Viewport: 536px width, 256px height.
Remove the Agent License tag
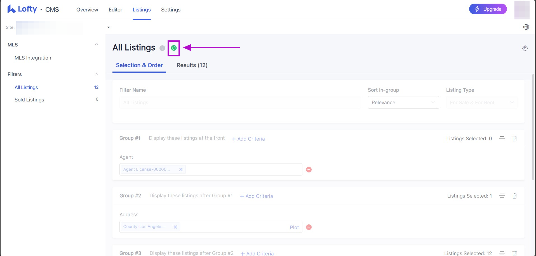tap(181, 169)
